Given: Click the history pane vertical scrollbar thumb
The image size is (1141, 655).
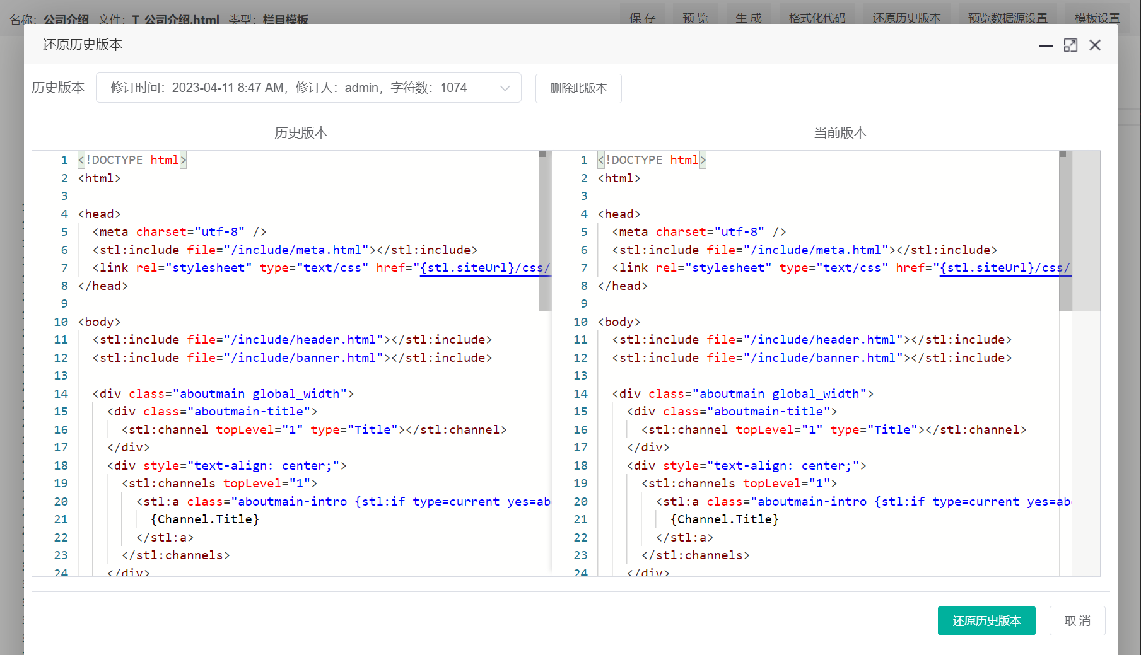Looking at the screenshot, I should coord(545,233).
